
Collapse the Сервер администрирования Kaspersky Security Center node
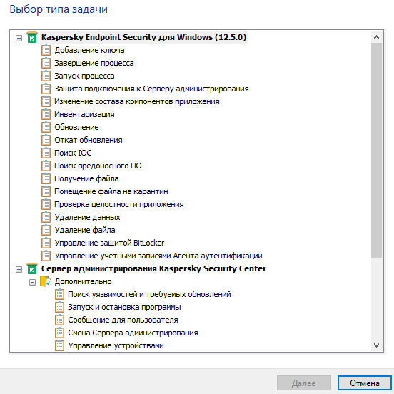tap(19, 270)
